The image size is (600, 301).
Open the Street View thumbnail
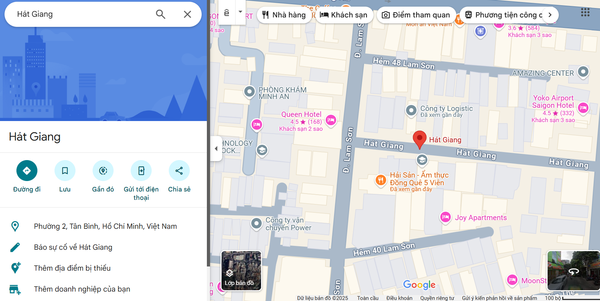click(573, 271)
